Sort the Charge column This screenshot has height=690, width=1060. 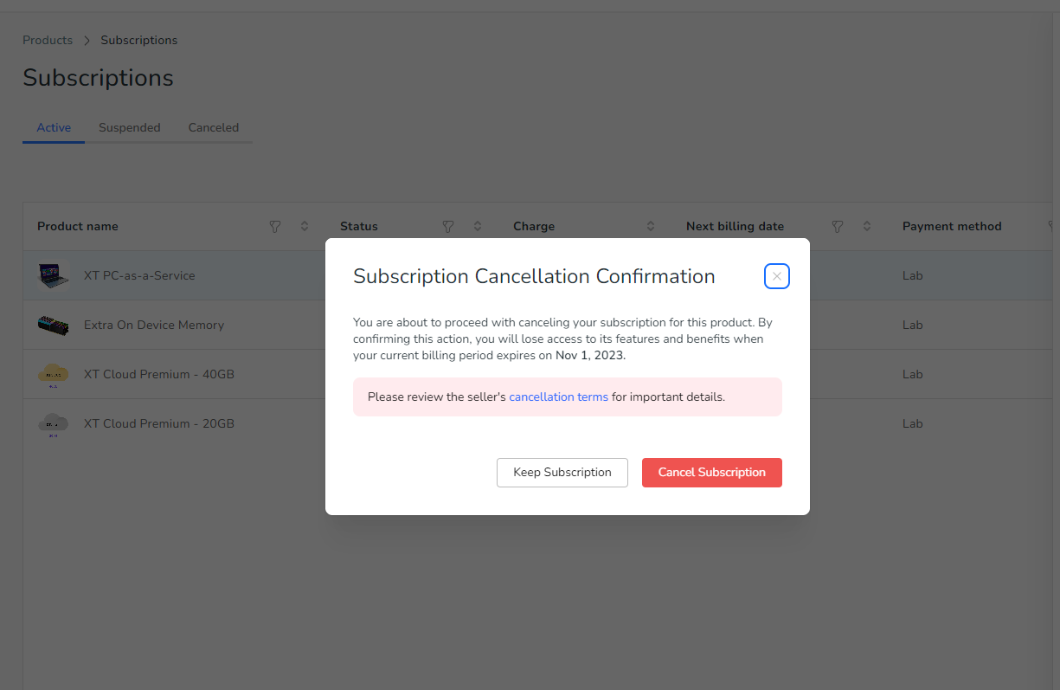(x=651, y=227)
